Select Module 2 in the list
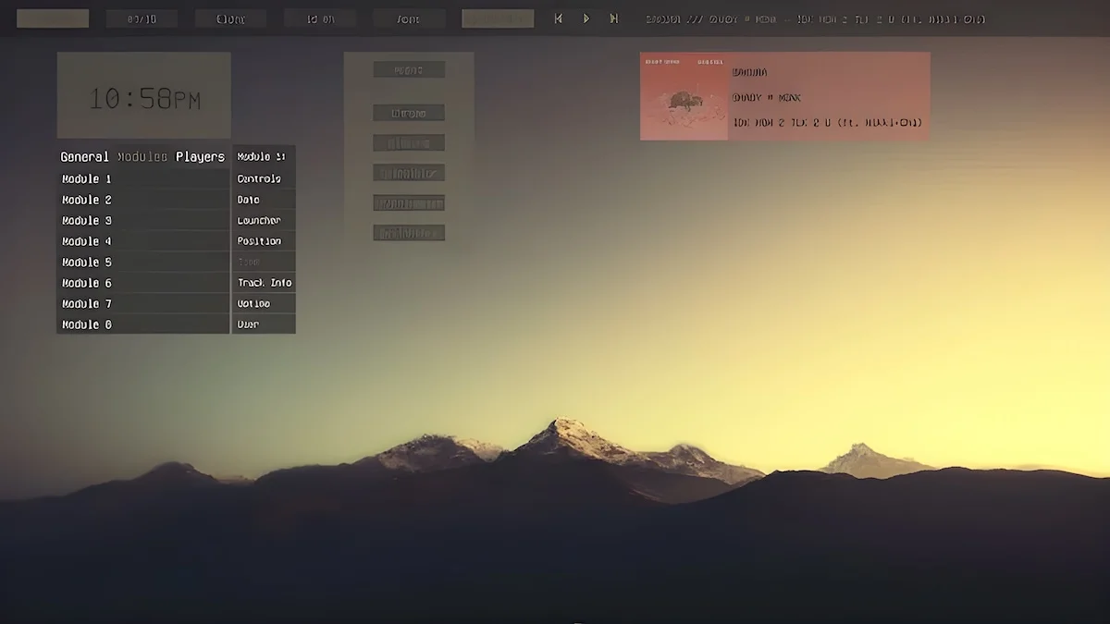The height and width of the screenshot is (624, 1110). pos(143,200)
